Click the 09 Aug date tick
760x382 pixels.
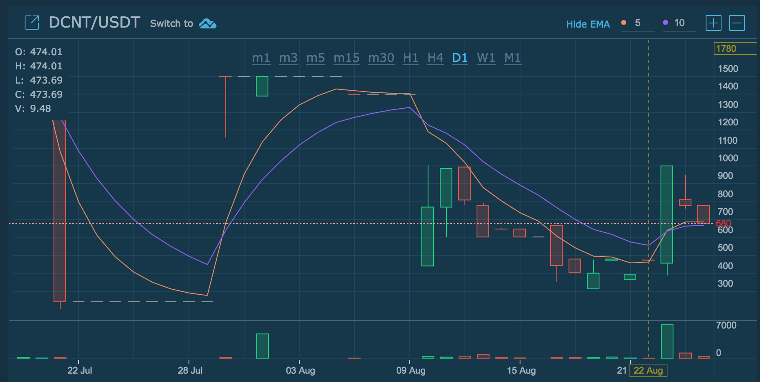(411, 370)
